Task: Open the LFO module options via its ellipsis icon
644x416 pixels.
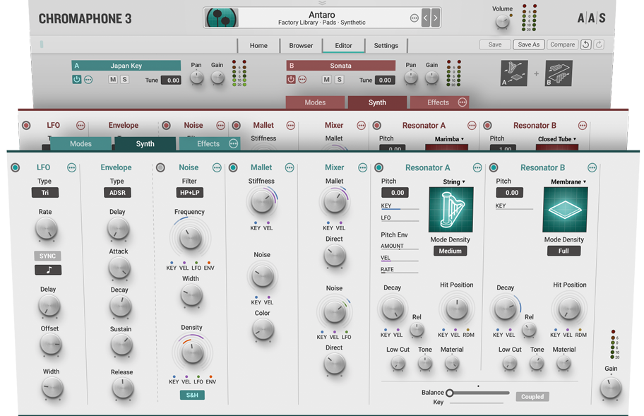Action: pos(71,167)
